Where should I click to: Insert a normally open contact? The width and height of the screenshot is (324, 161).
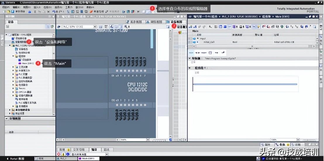click(x=191, y=53)
